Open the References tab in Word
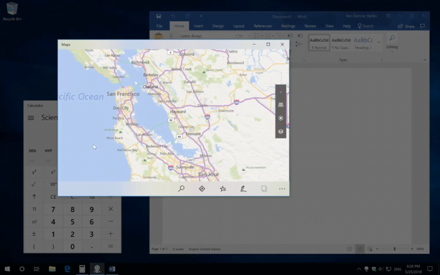This screenshot has height=275, width=440. pyautogui.click(x=263, y=26)
